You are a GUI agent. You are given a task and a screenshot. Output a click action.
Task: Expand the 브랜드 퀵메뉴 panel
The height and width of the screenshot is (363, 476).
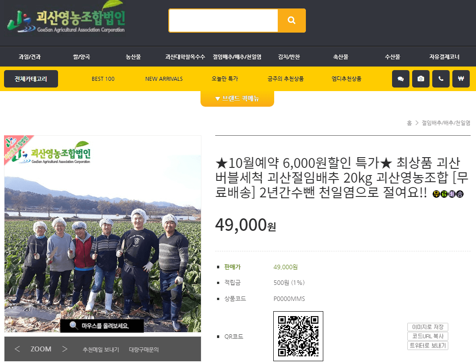[x=237, y=98]
